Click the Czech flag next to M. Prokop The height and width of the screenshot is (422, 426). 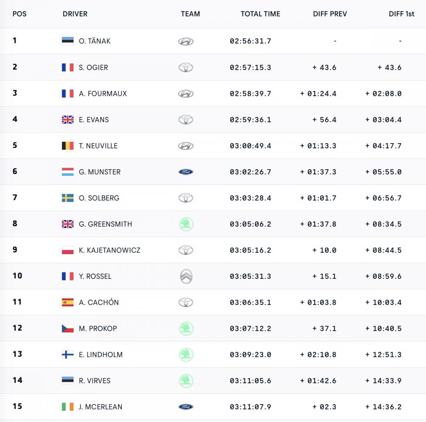68,328
